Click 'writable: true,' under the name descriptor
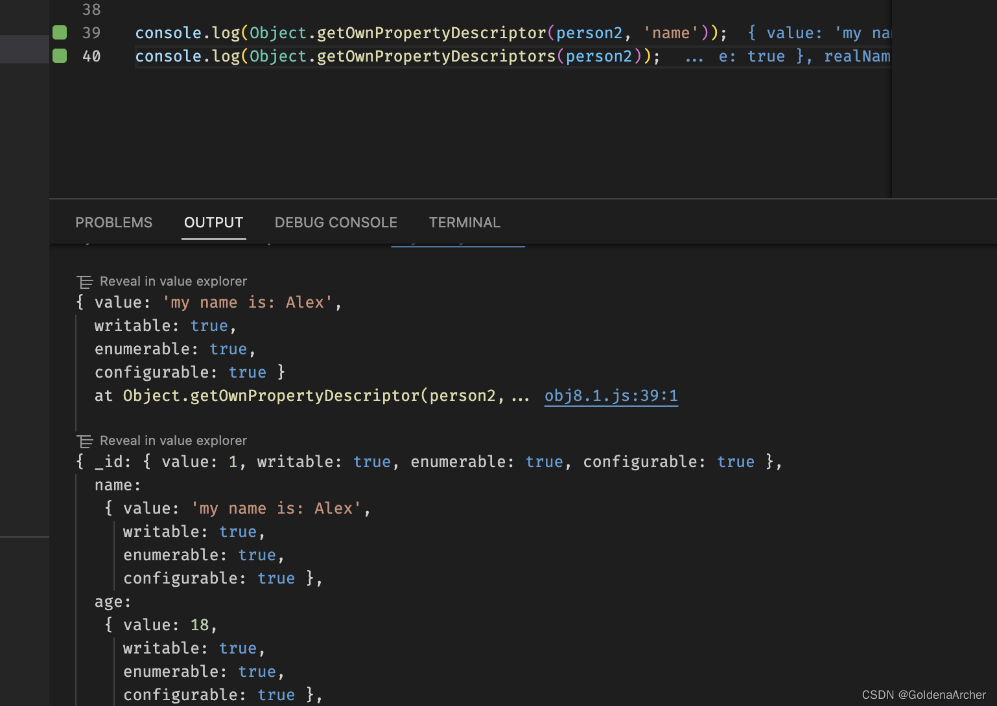This screenshot has height=706, width=997. click(194, 532)
